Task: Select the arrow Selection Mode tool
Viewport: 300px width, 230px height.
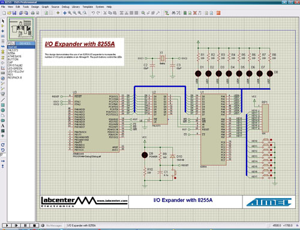Action: click(x=3, y=21)
